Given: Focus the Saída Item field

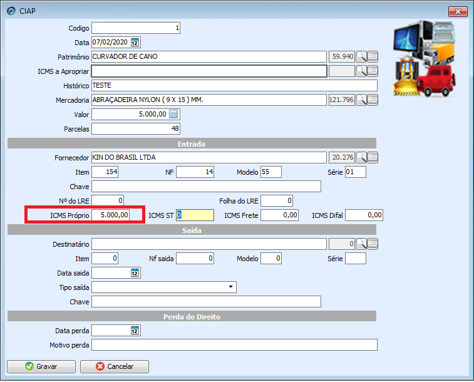Looking at the screenshot, I should click(x=105, y=259).
